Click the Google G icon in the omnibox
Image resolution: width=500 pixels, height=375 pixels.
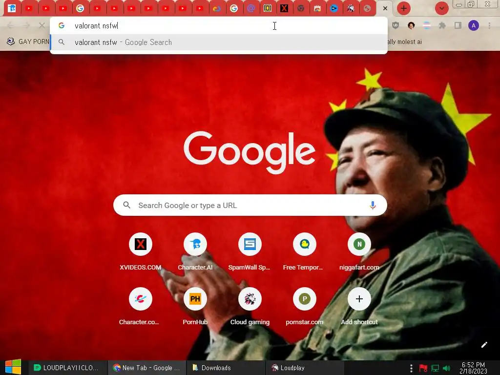tap(62, 25)
